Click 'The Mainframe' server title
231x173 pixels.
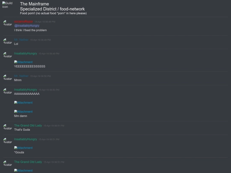pyautogui.click(x=35, y=4)
